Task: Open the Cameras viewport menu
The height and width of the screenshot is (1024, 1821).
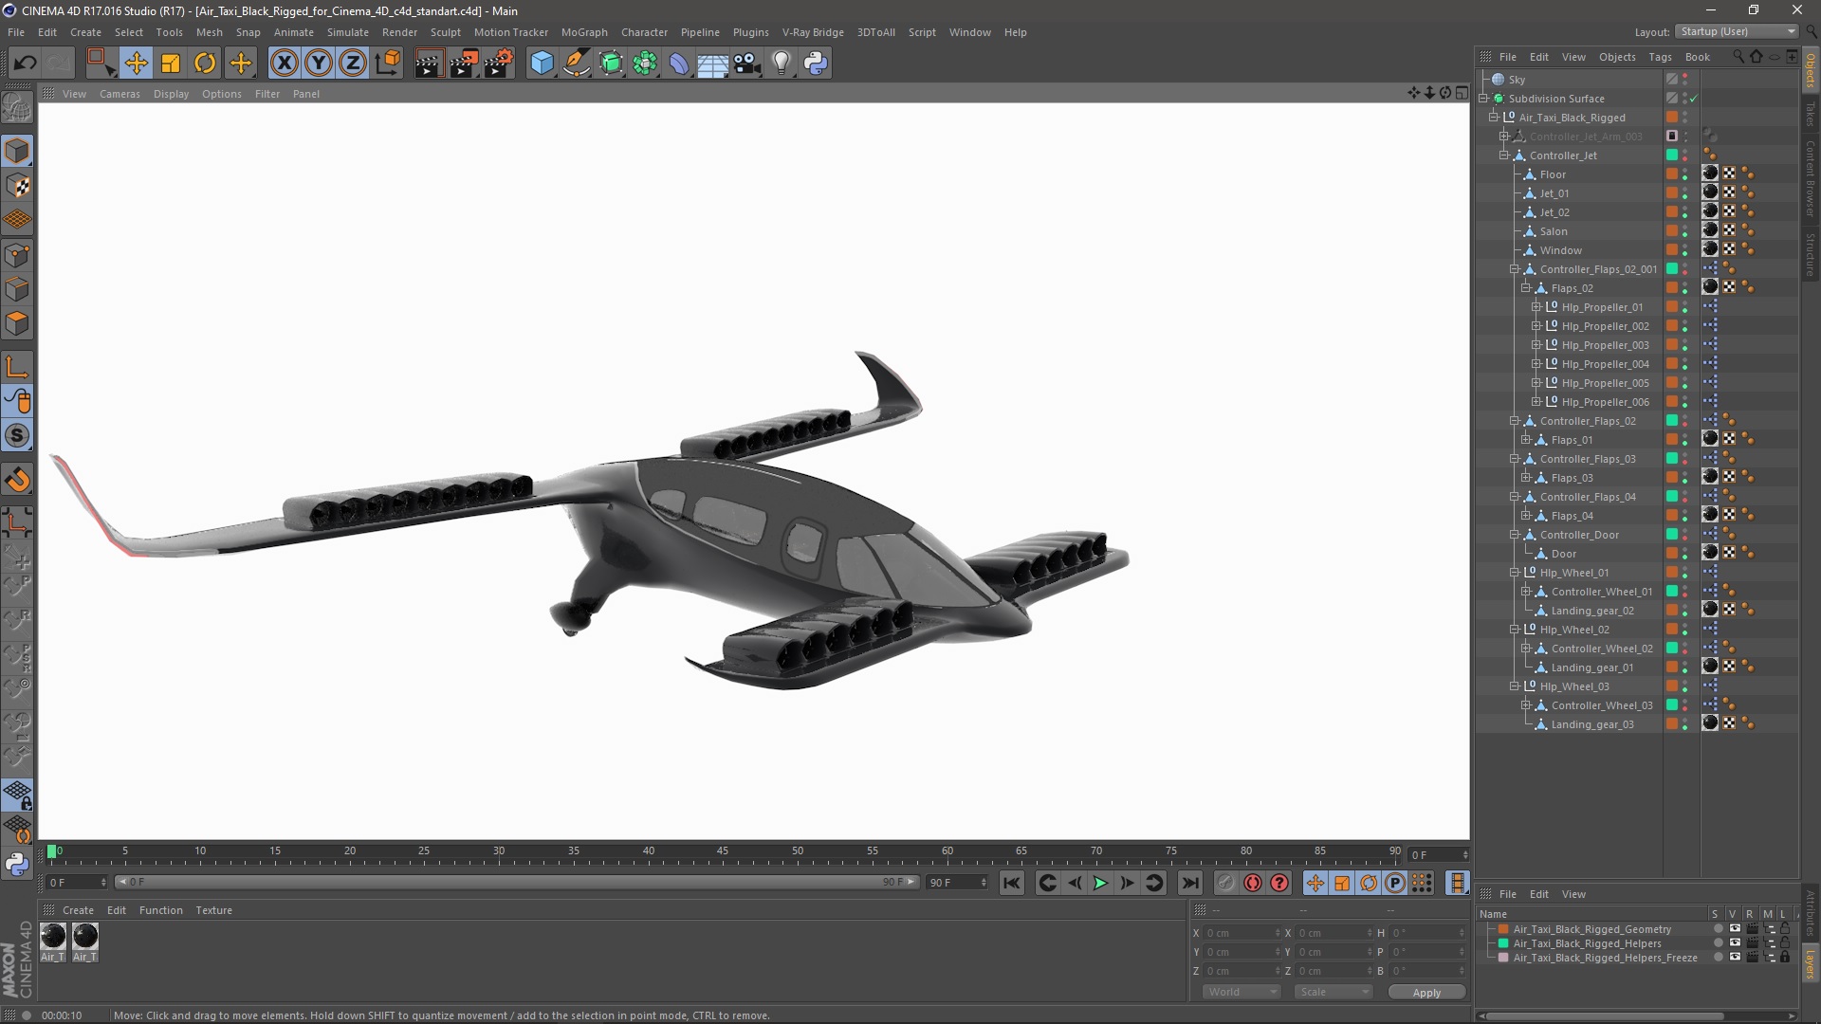Action: click(120, 94)
